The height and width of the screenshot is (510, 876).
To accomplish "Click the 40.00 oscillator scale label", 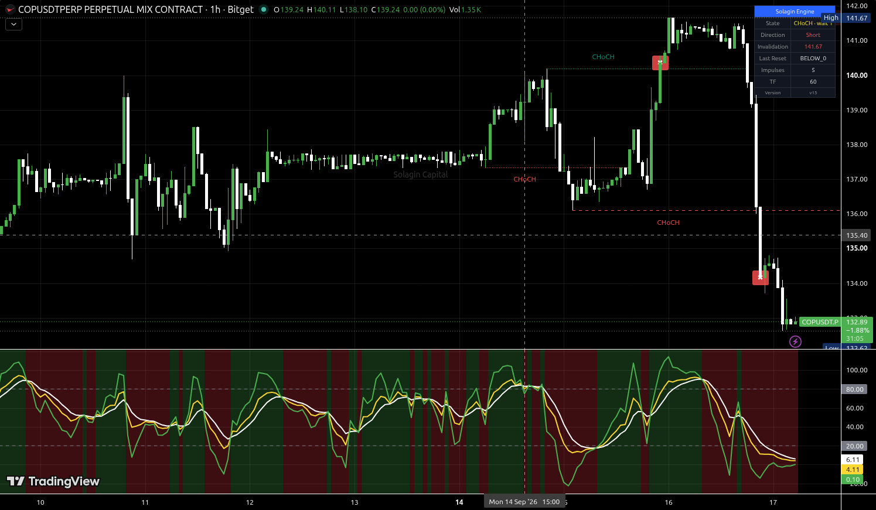I will pyautogui.click(x=855, y=427).
